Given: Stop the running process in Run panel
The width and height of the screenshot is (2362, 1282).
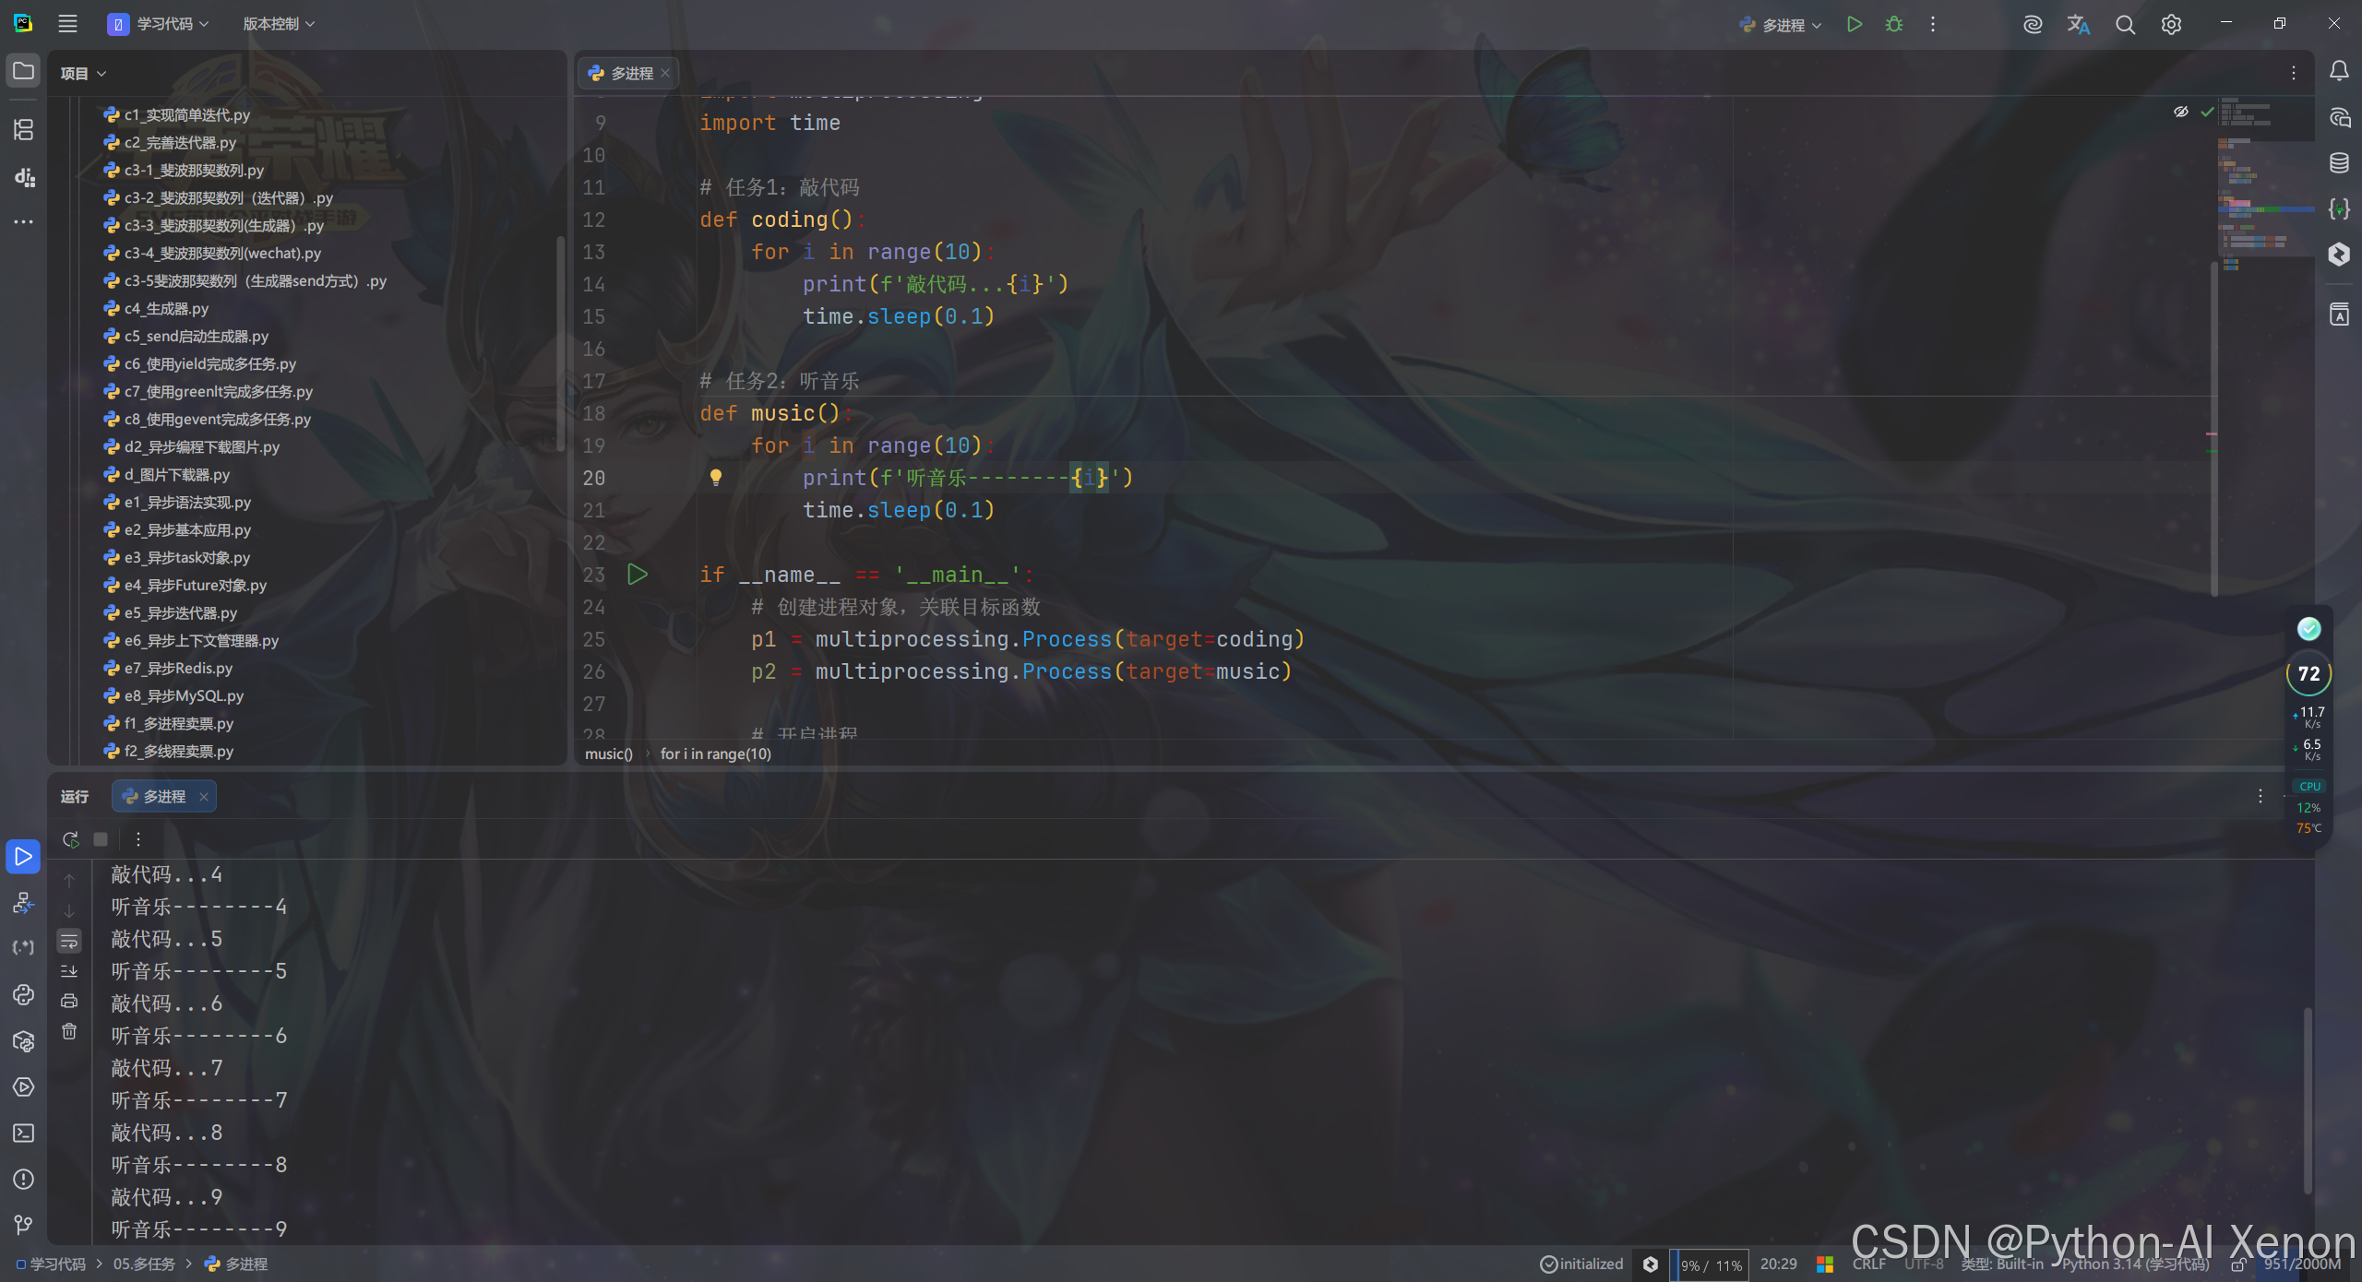Looking at the screenshot, I should coord(101,839).
